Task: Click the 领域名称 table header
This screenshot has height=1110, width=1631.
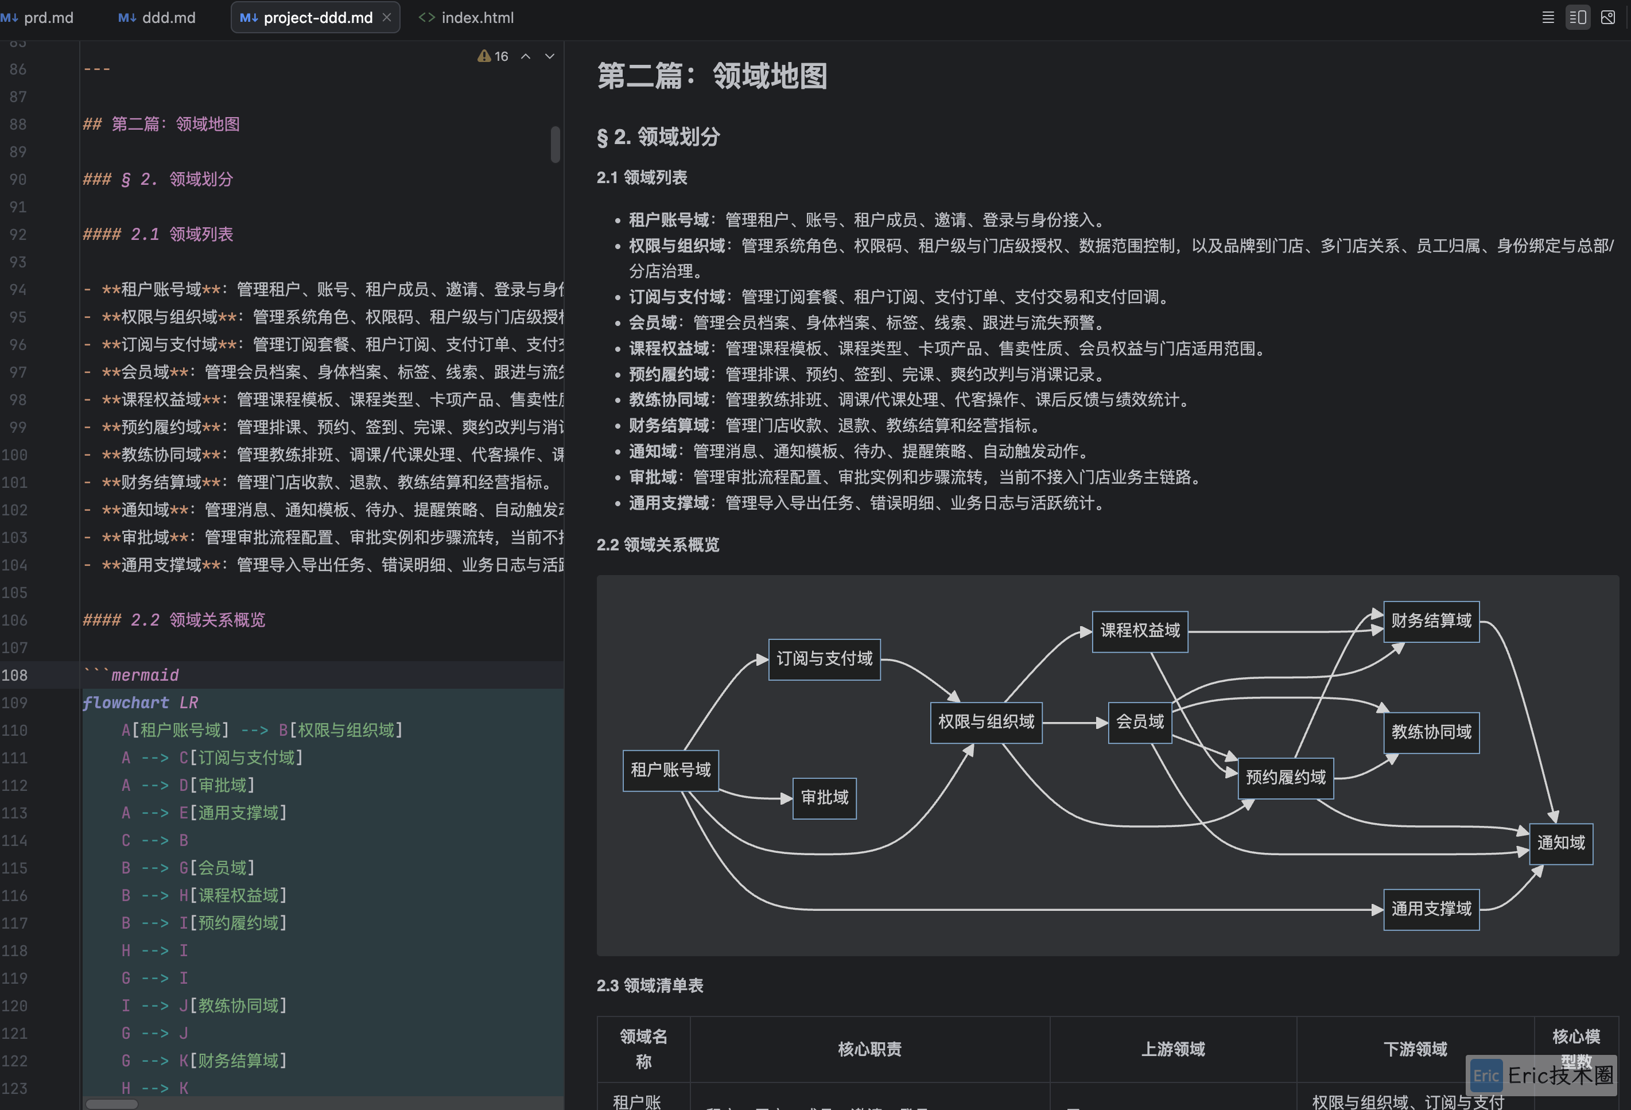Action: [x=643, y=1049]
